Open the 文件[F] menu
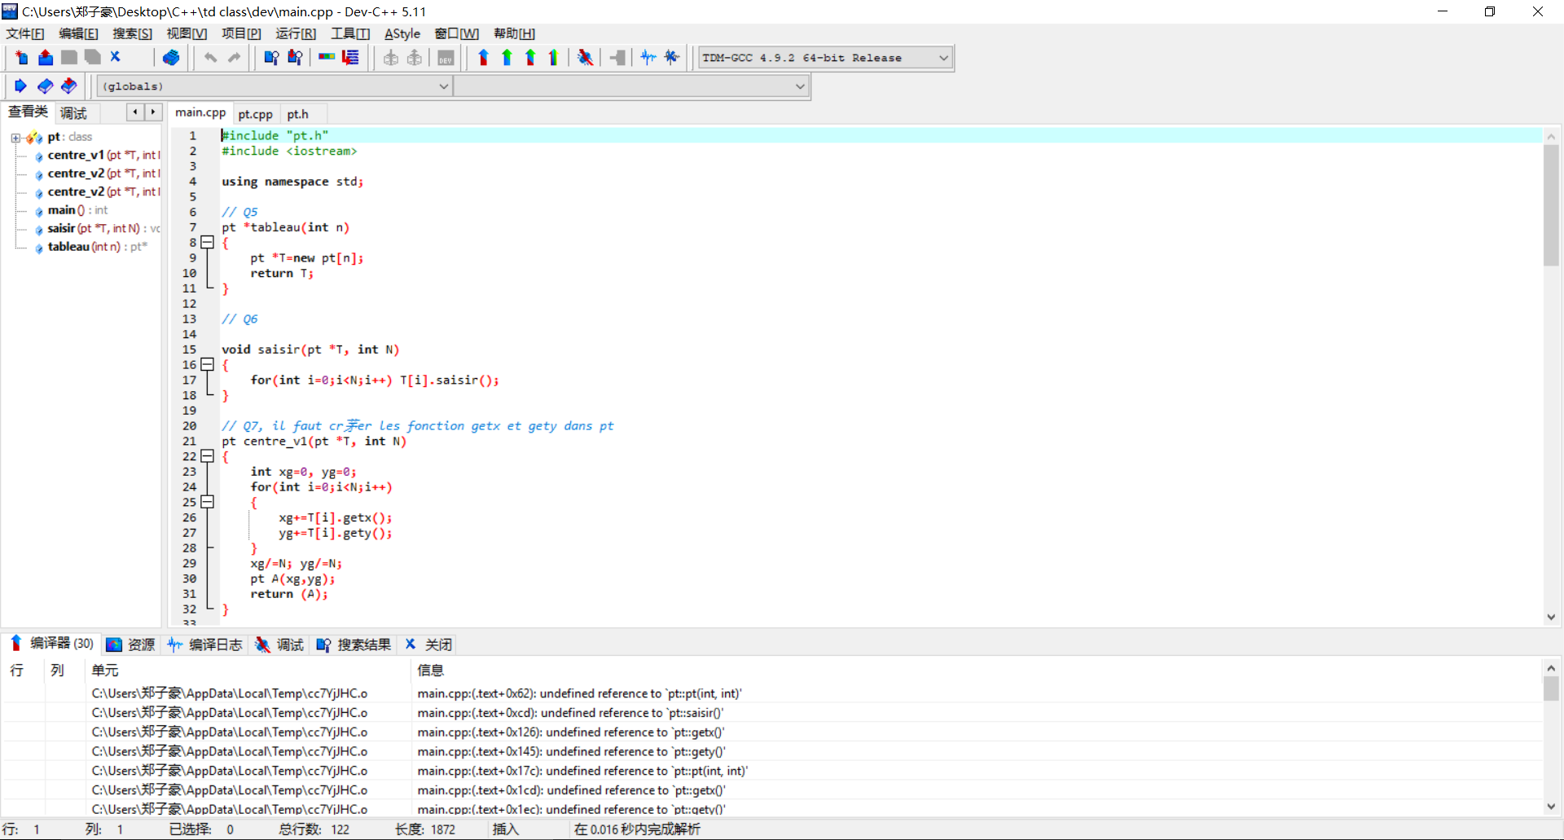Screen dimensions: 1564x840 click(x=25, y=33)
